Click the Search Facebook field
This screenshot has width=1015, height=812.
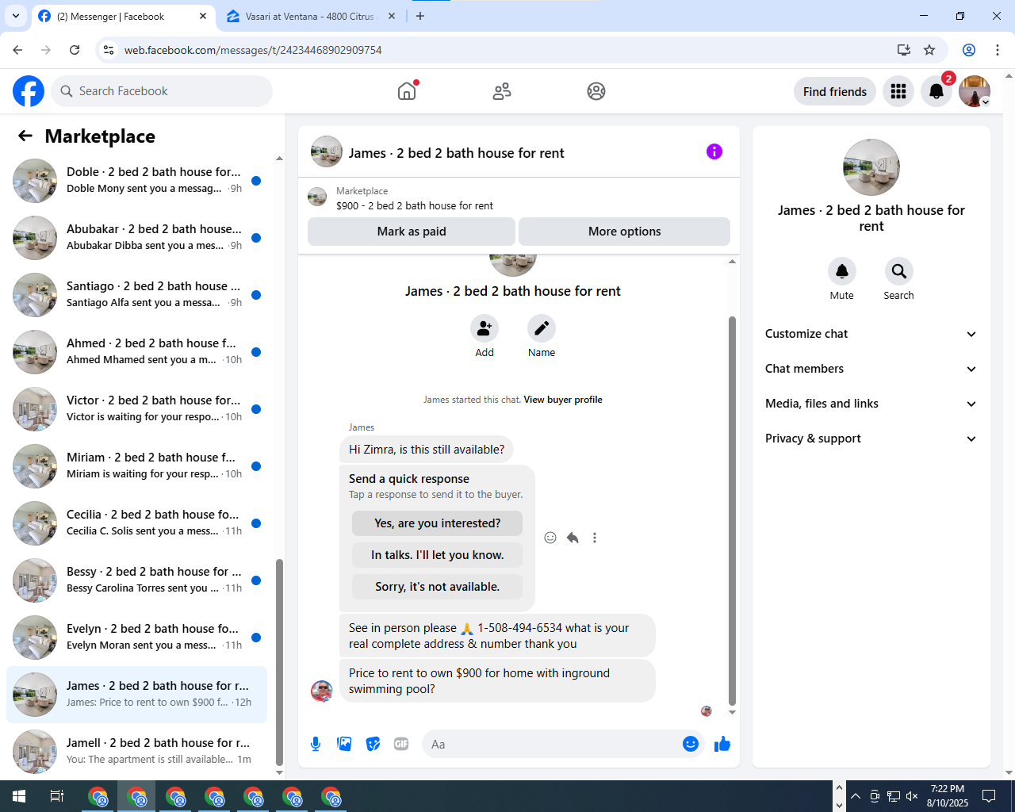click(x=162, y=91)
